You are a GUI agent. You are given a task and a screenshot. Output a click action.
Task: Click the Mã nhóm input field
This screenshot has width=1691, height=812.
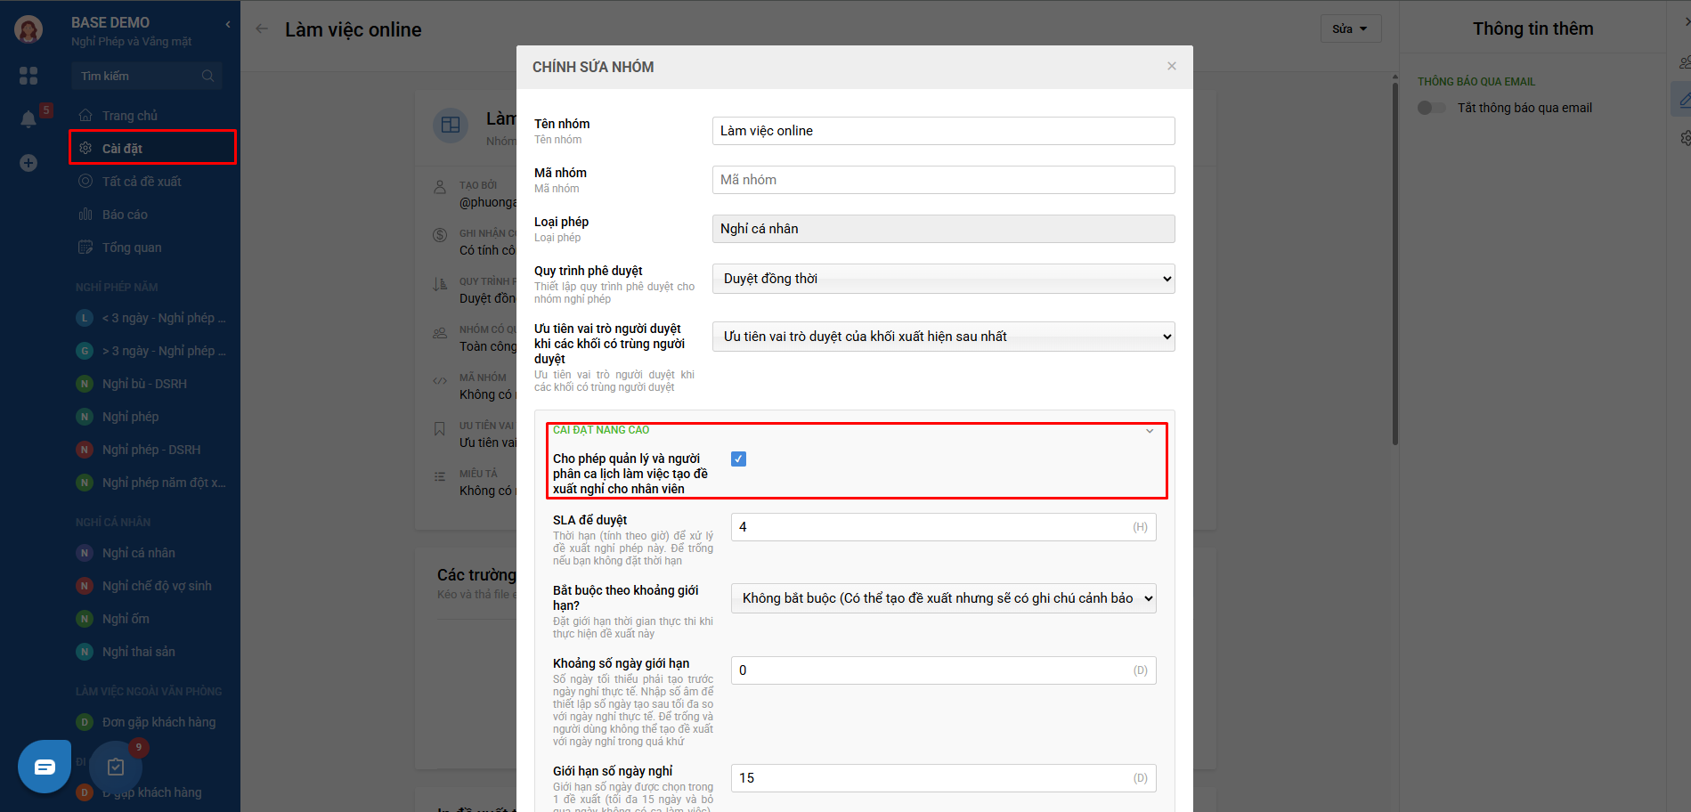point(944,180)
